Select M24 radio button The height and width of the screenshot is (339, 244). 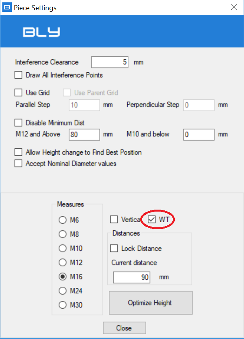[62, 291]
